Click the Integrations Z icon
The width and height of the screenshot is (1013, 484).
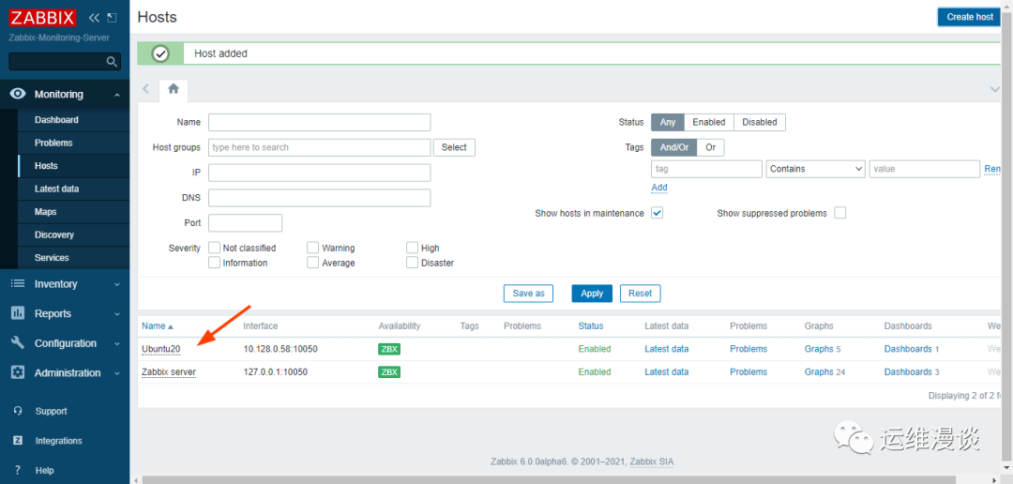click(x=18, y=441)
